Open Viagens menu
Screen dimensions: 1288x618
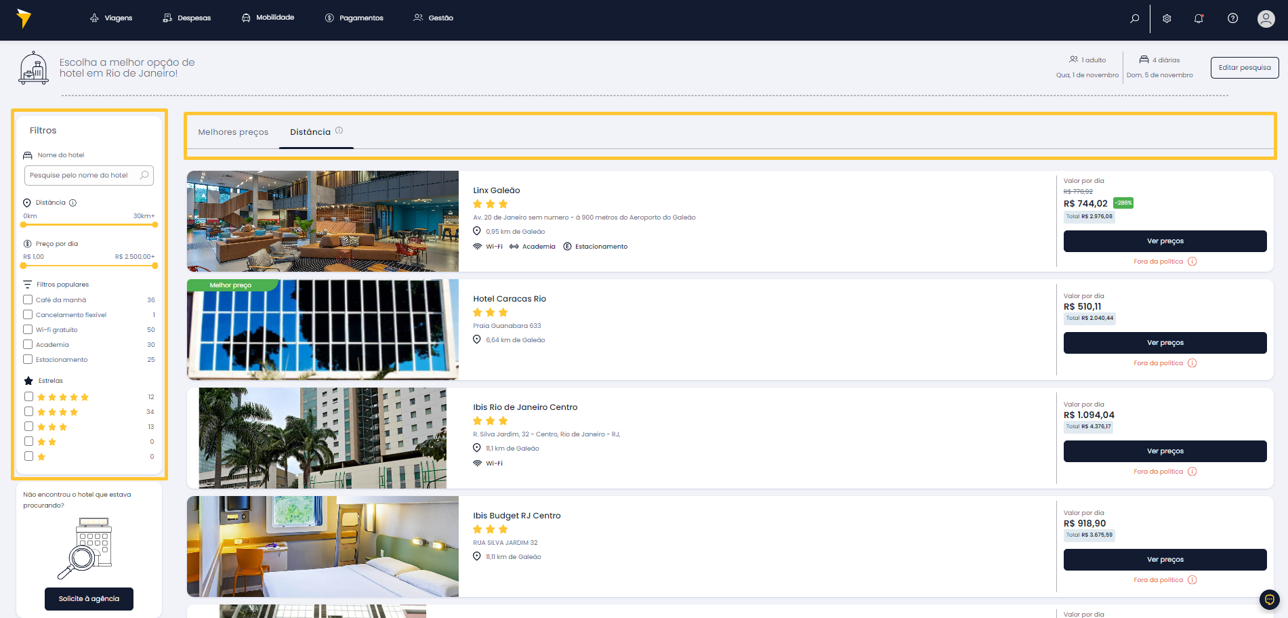[x=111, y=18]
